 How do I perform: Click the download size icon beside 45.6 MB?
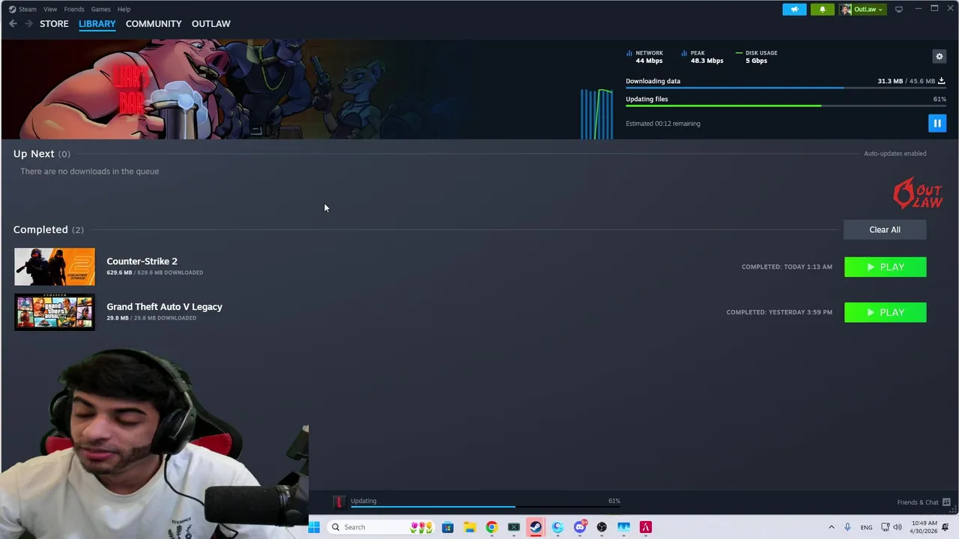coord(942,81)
